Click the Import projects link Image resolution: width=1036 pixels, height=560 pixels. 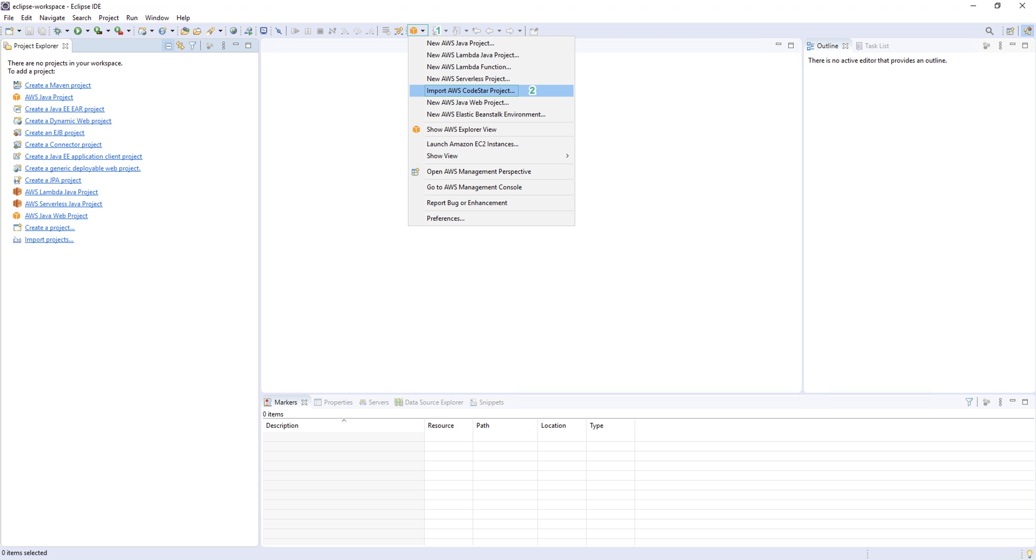pos(49,240)
